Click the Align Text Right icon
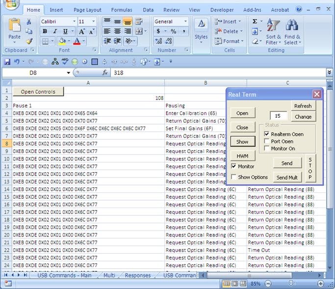335x289 pixels. 128,31
